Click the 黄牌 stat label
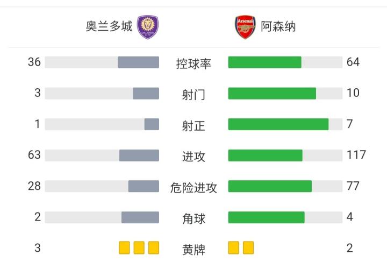This screenshot has height=262, width=387. (193, 250)
